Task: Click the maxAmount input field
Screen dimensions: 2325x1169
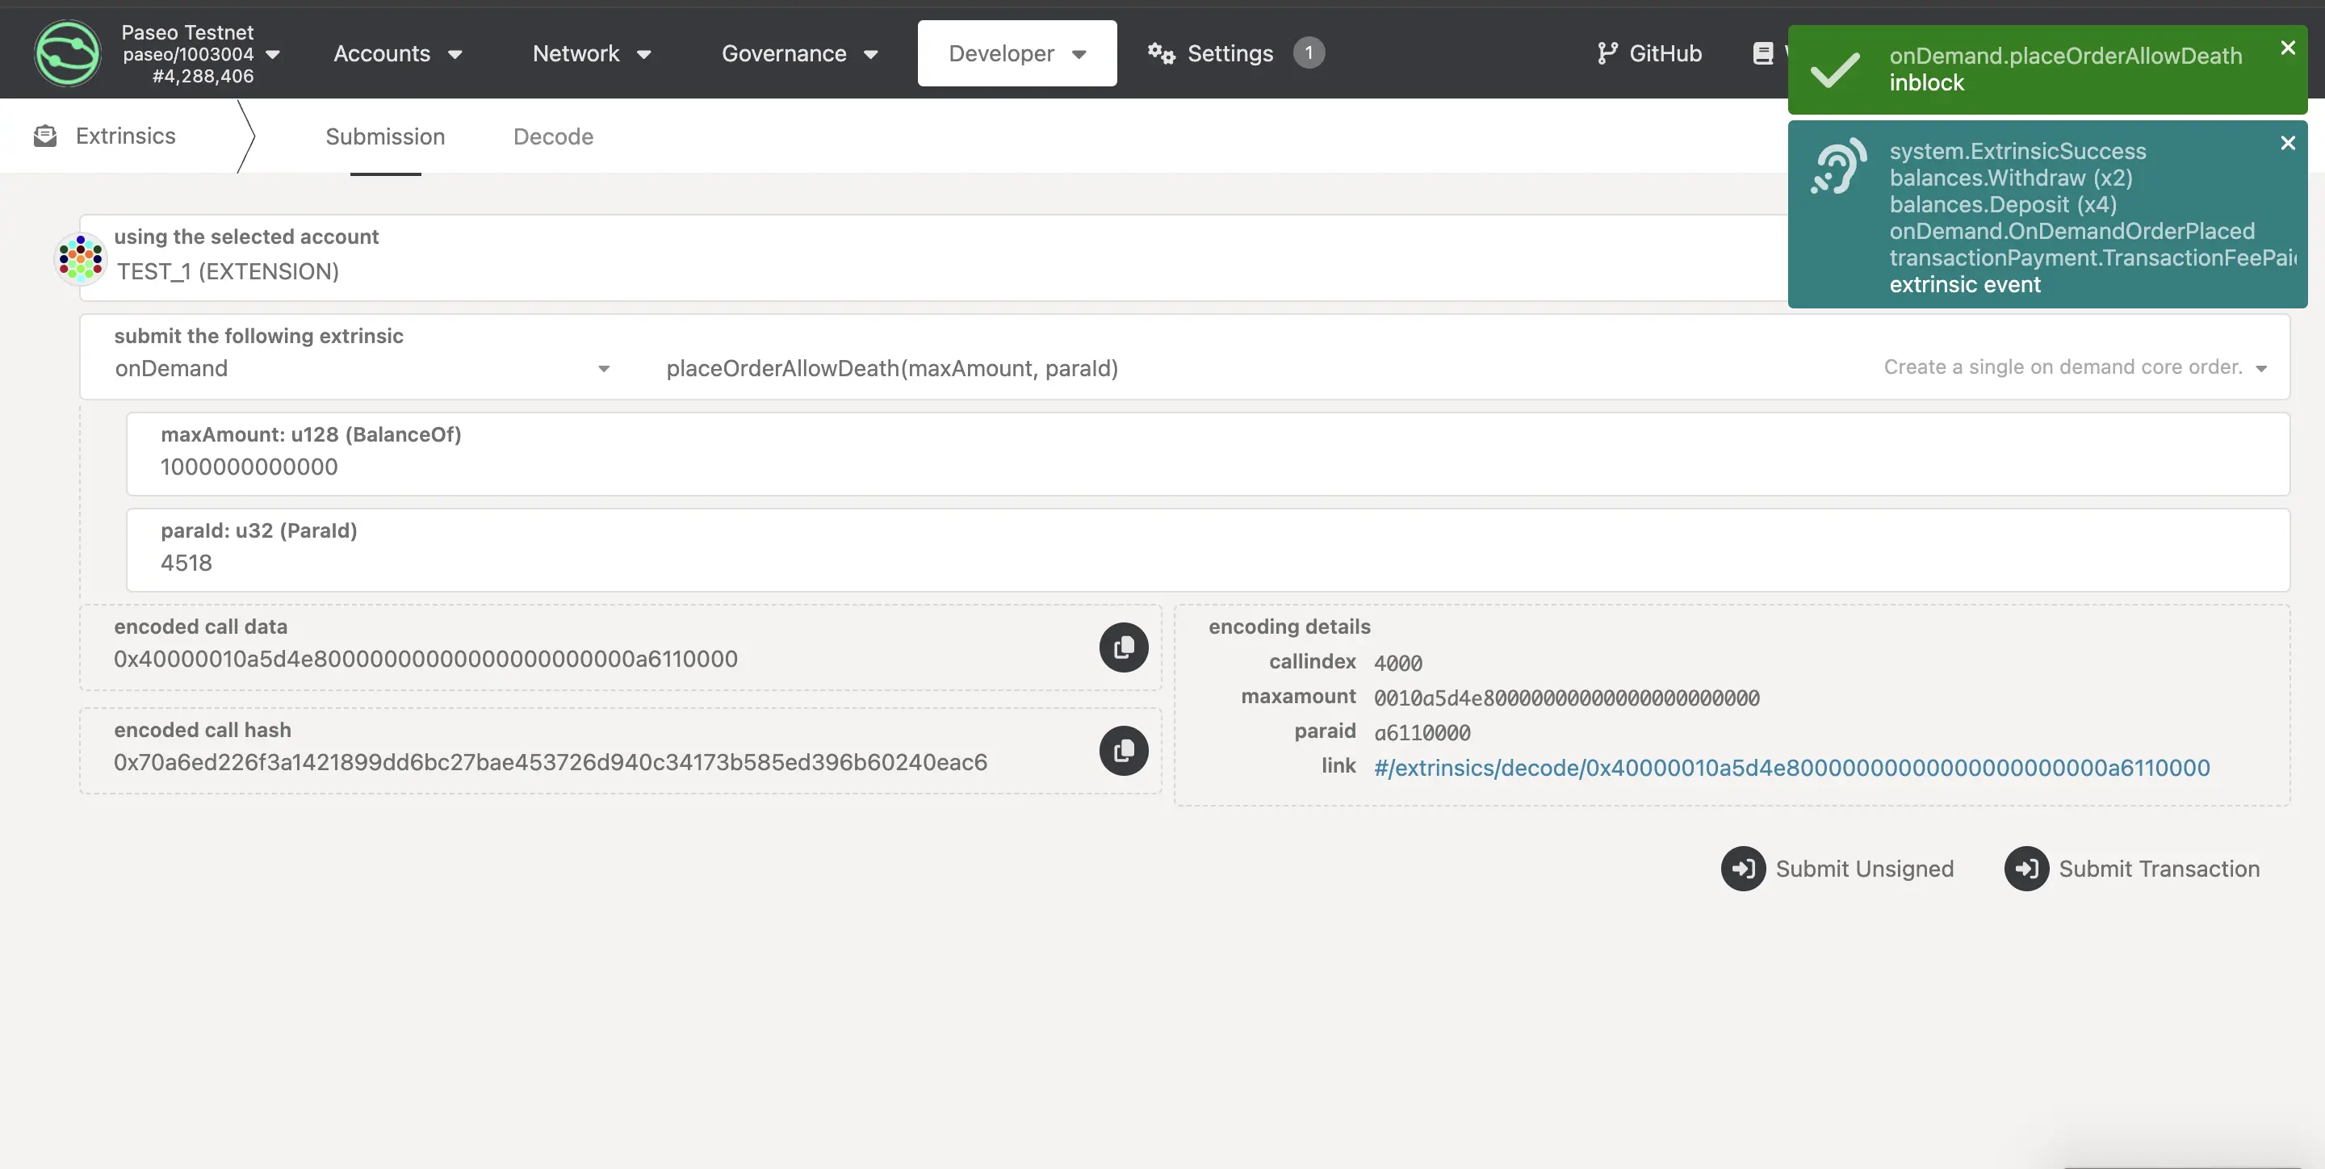Action: (1206, 467)
